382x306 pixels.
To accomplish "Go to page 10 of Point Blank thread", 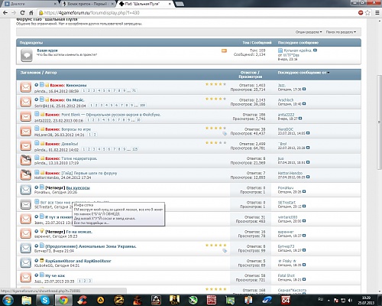I will click(138, 120).
